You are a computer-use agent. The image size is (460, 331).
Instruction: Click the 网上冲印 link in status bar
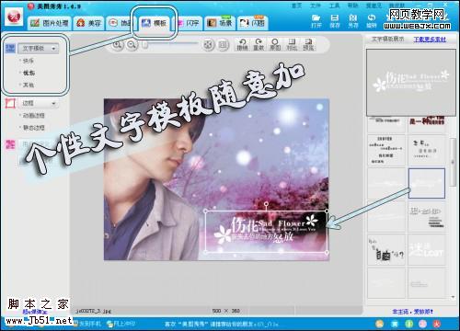121,324
